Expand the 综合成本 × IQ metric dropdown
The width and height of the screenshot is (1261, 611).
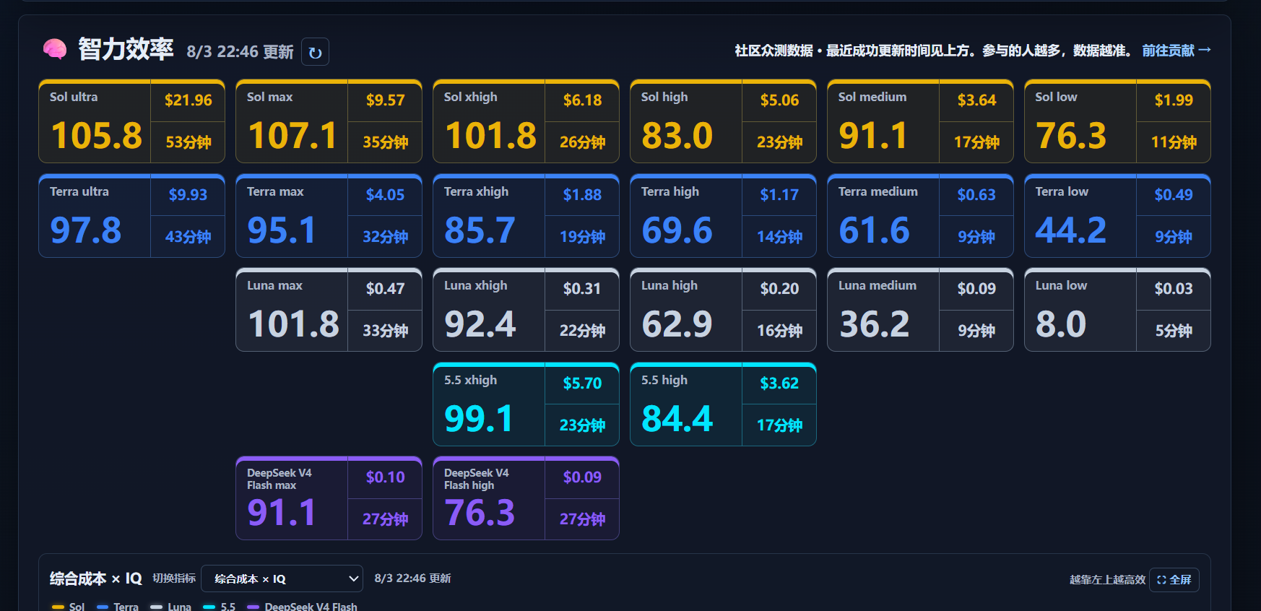click(x=282, y=578)
